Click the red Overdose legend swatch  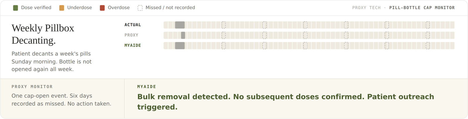click(102, 8)
